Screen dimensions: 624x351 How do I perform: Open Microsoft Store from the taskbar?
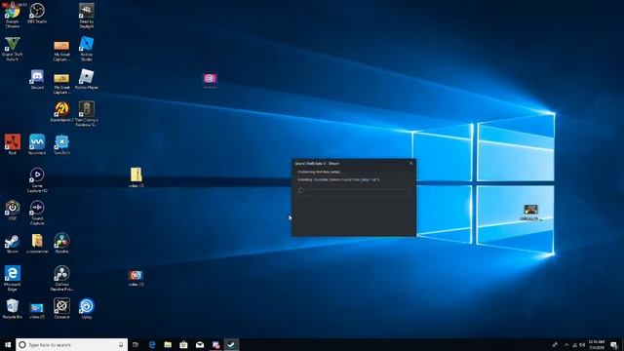point(183,344)
